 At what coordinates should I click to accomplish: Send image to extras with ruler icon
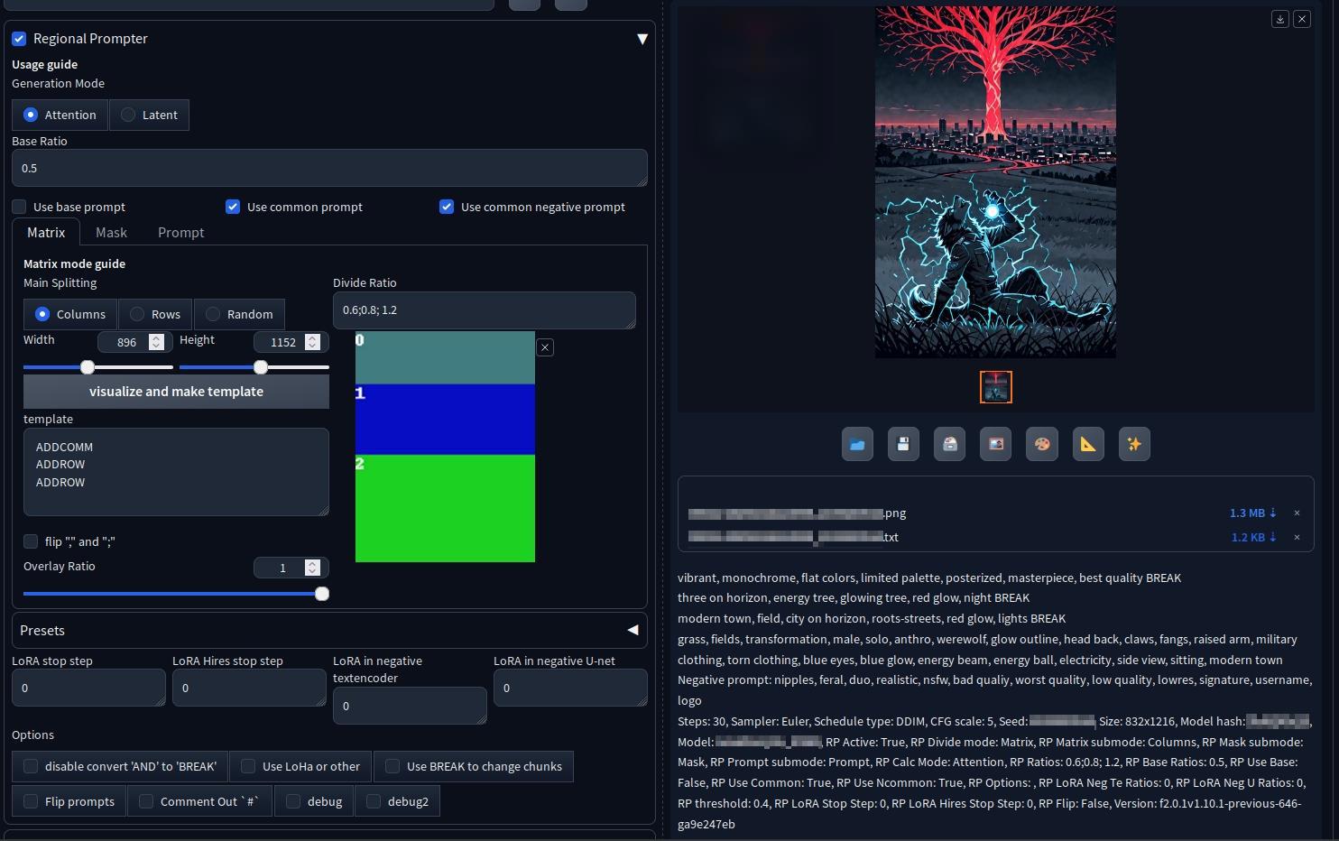1088,444
